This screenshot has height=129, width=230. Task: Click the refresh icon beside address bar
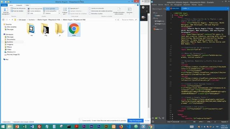click(x=118, y=20)
